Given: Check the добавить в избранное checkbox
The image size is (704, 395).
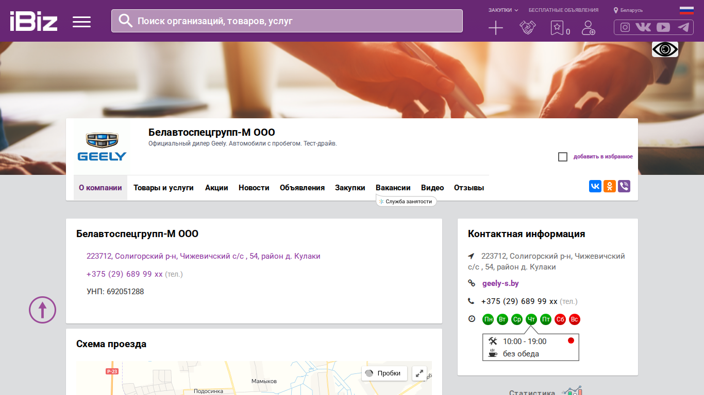Looking at the screenshot, I should click(x=563, y=157).
